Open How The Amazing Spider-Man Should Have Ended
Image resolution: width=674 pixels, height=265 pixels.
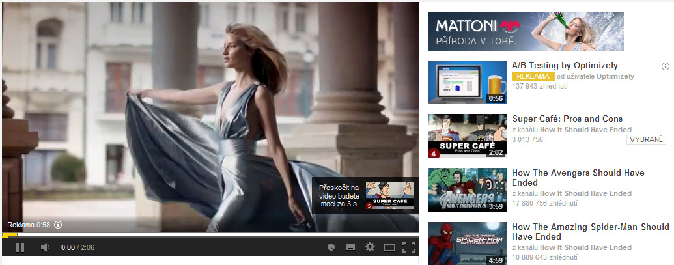[591, 232]
